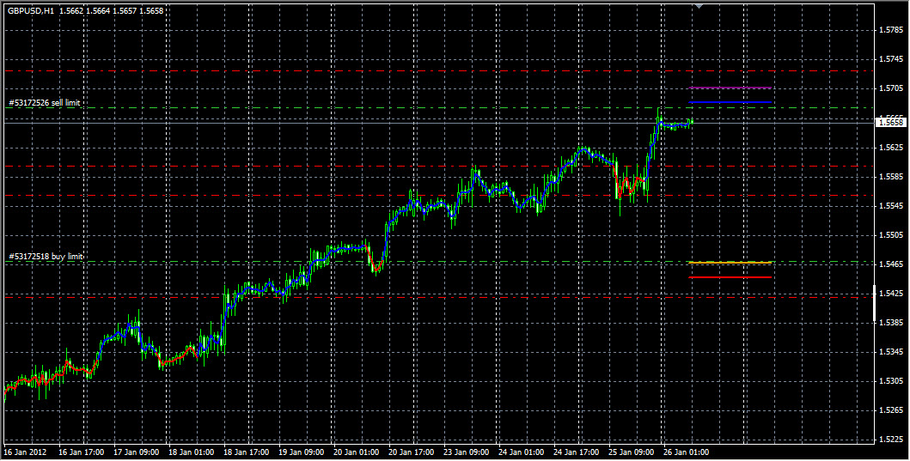Click the 19 Jan 09:00 time label

click(x=302, y=452)
